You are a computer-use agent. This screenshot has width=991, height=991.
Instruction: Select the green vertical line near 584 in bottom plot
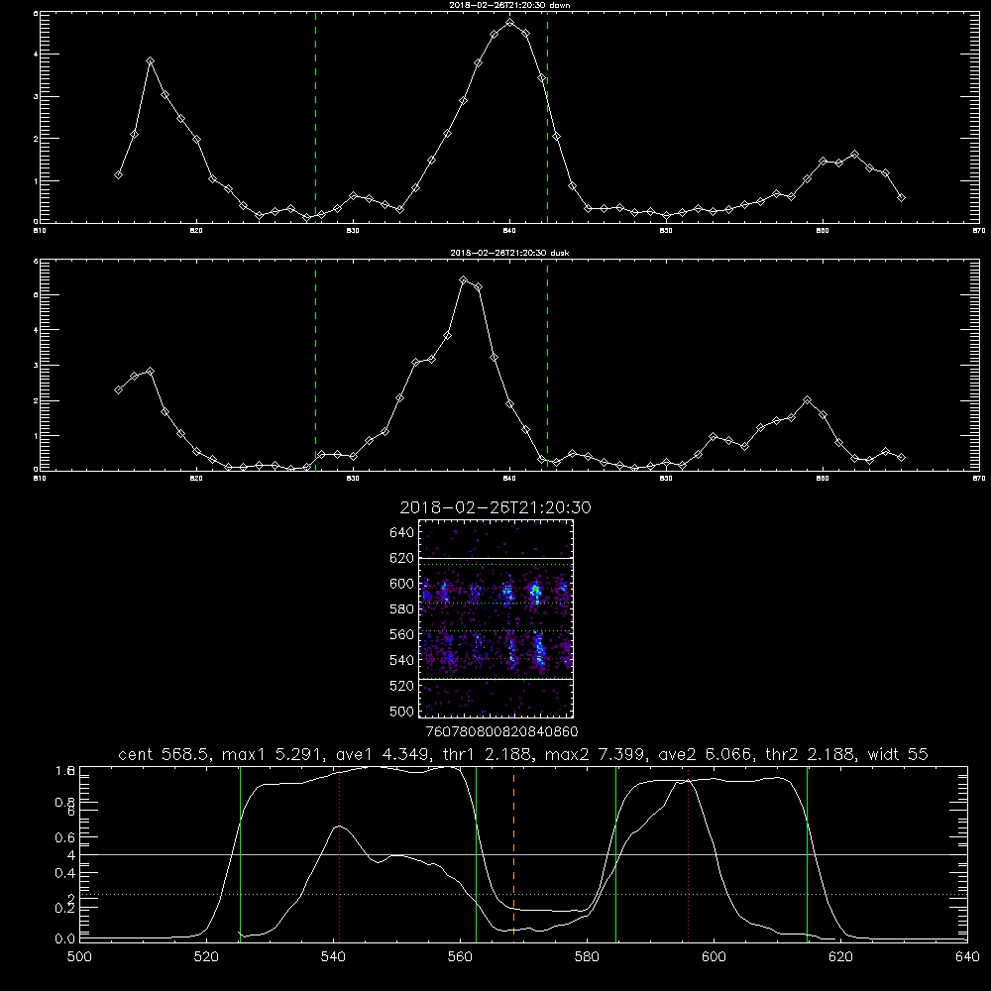[x=615, y=853]
